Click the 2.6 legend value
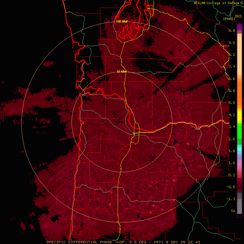The height and width of the screenshot is (244, 244). 232,139
